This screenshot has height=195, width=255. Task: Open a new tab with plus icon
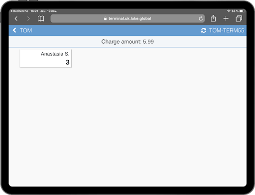click(226, 18)
